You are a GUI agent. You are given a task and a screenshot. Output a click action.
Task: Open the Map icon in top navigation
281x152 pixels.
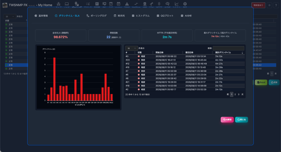pyautogui.click(x=58, y=4)
